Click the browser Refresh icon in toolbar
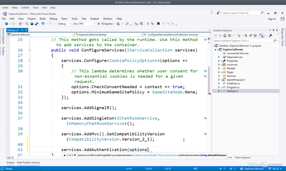 (118, 24)
